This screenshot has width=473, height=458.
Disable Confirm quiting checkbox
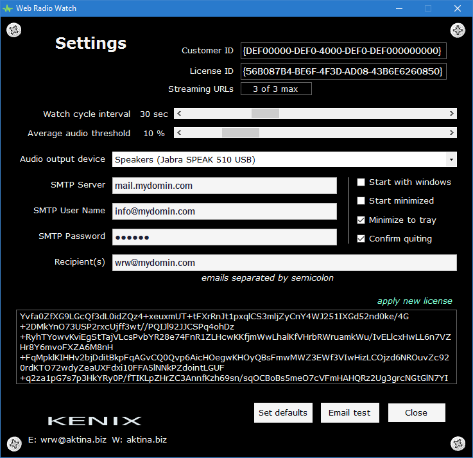[361, 239]
